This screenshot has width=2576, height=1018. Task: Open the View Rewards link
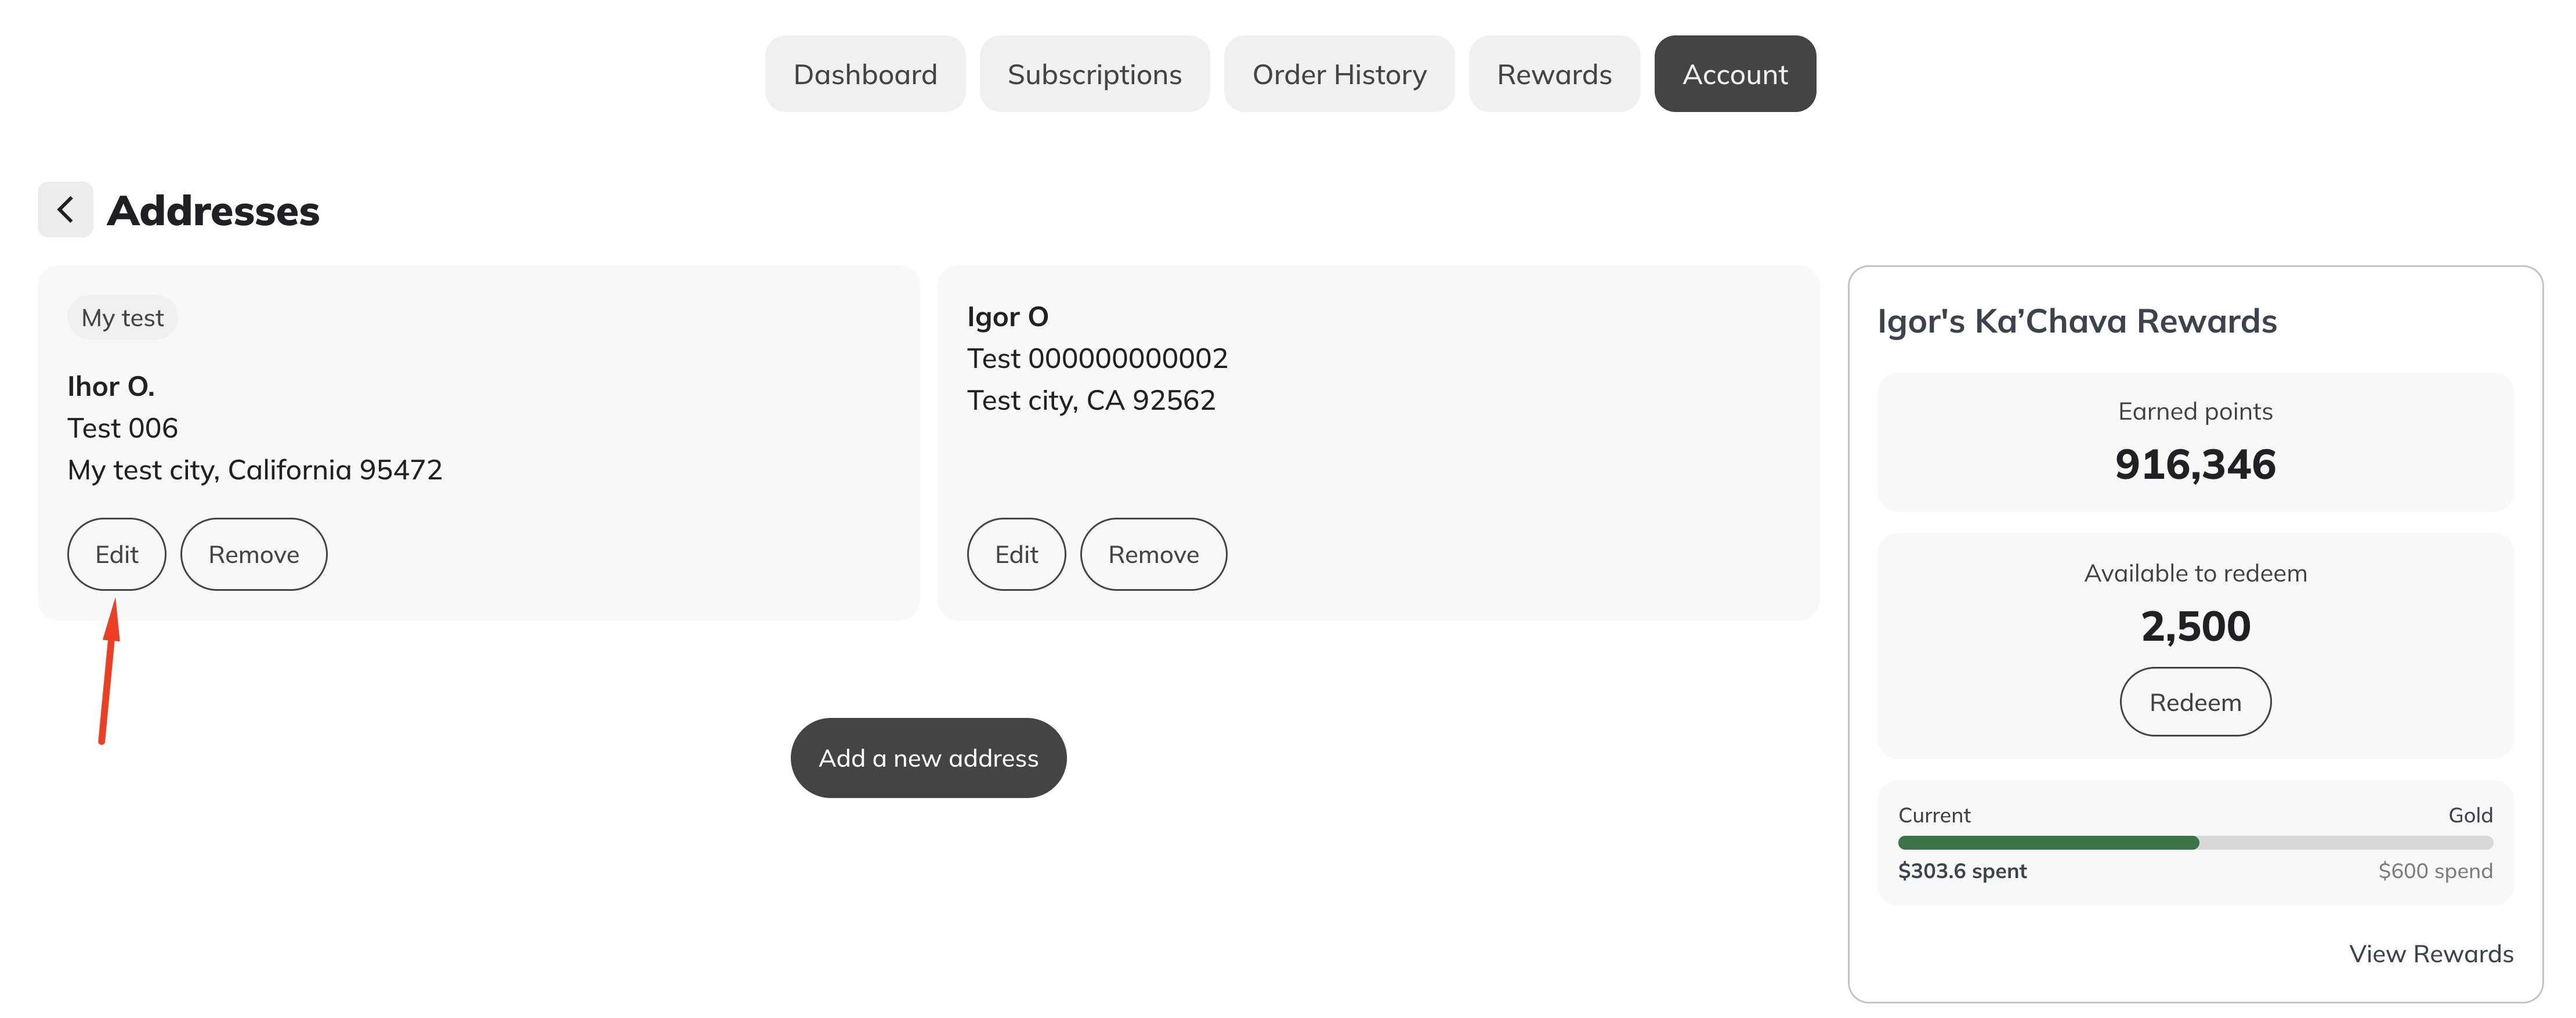(2430, 954)
